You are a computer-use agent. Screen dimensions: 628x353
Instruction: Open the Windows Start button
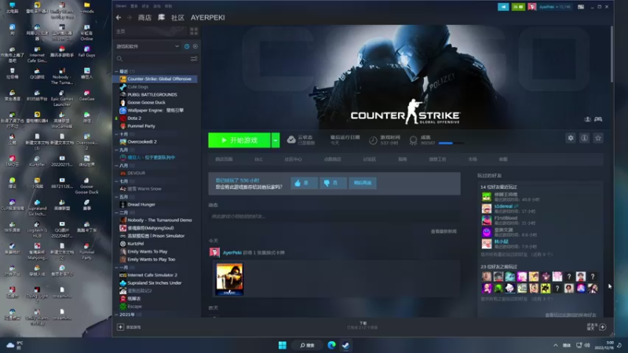tap(283, 345)
